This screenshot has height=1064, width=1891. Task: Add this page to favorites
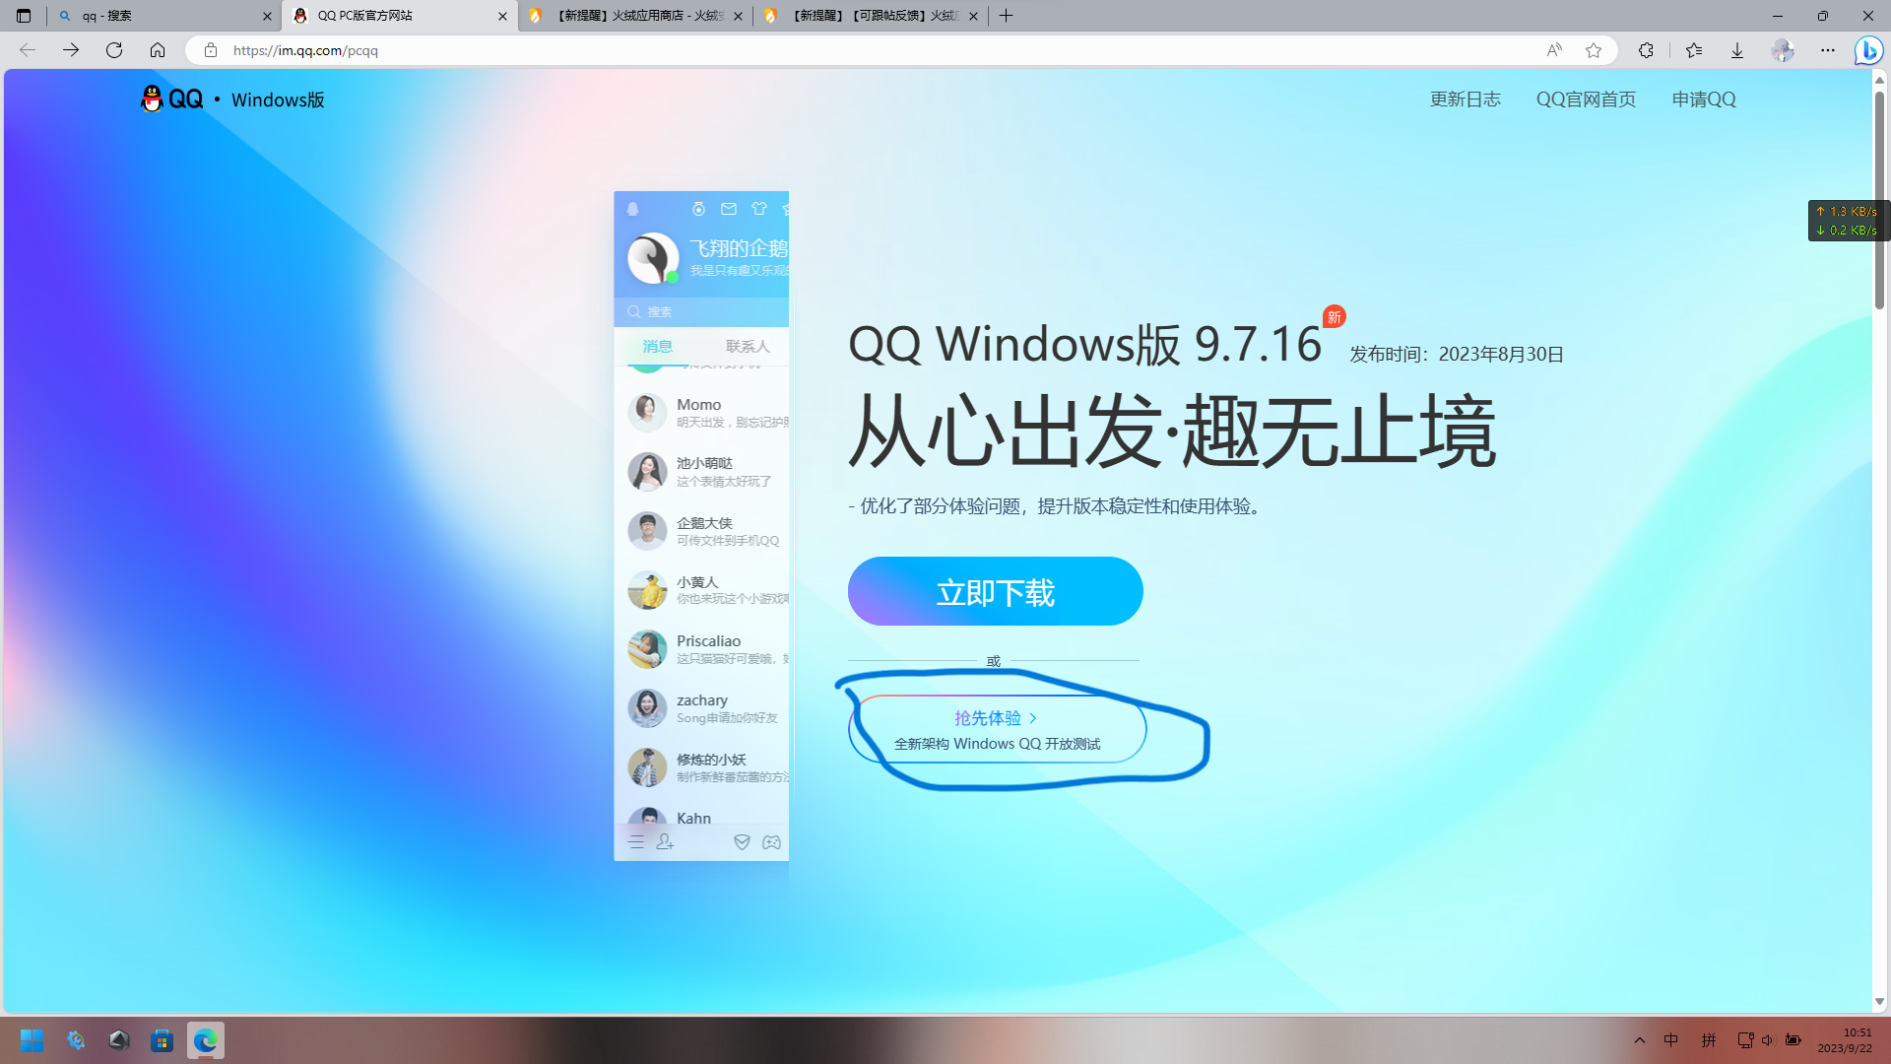click(1594, 50)
